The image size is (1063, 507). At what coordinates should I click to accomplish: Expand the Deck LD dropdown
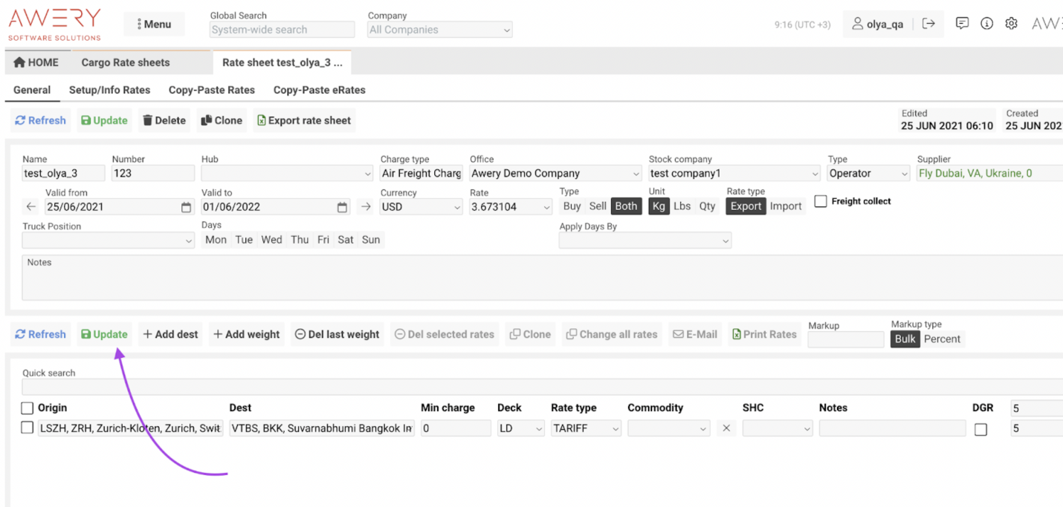[x=520, y=428]
